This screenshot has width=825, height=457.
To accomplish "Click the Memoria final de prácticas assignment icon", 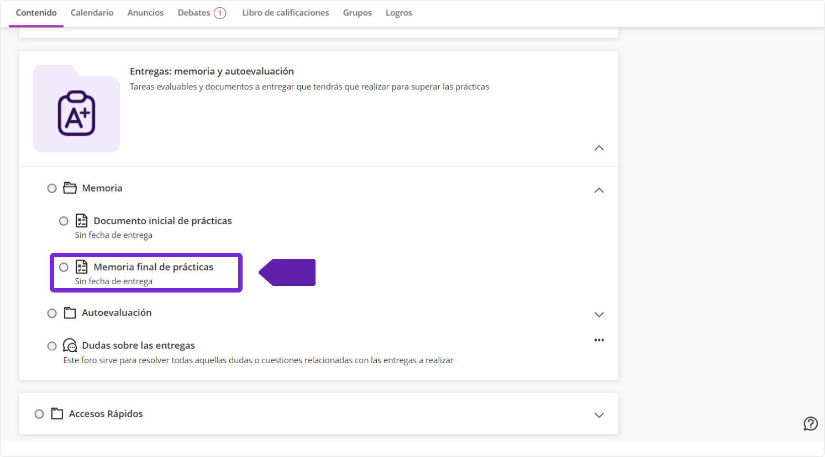I will pyautogui.click(x=81, y=267).
